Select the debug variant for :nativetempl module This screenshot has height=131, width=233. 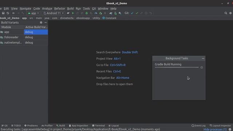pyautogui.click(x=36, y=43)
